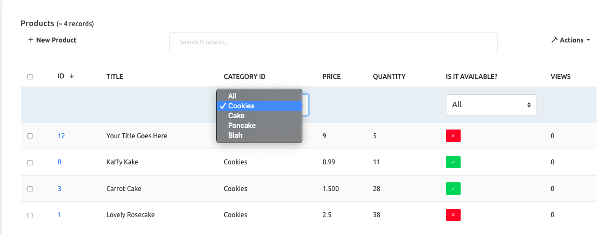
Task: Expand the Actions dropdown caret
Action: [x=588, y=40]
